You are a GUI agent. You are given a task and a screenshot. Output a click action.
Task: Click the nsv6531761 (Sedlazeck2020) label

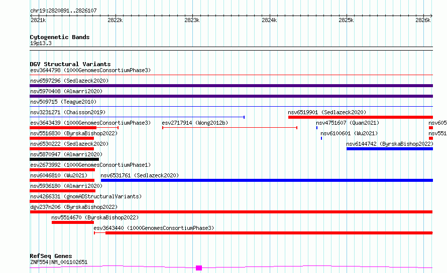(x=140, y=175)
